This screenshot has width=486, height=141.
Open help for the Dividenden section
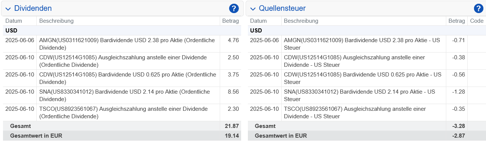234,8
